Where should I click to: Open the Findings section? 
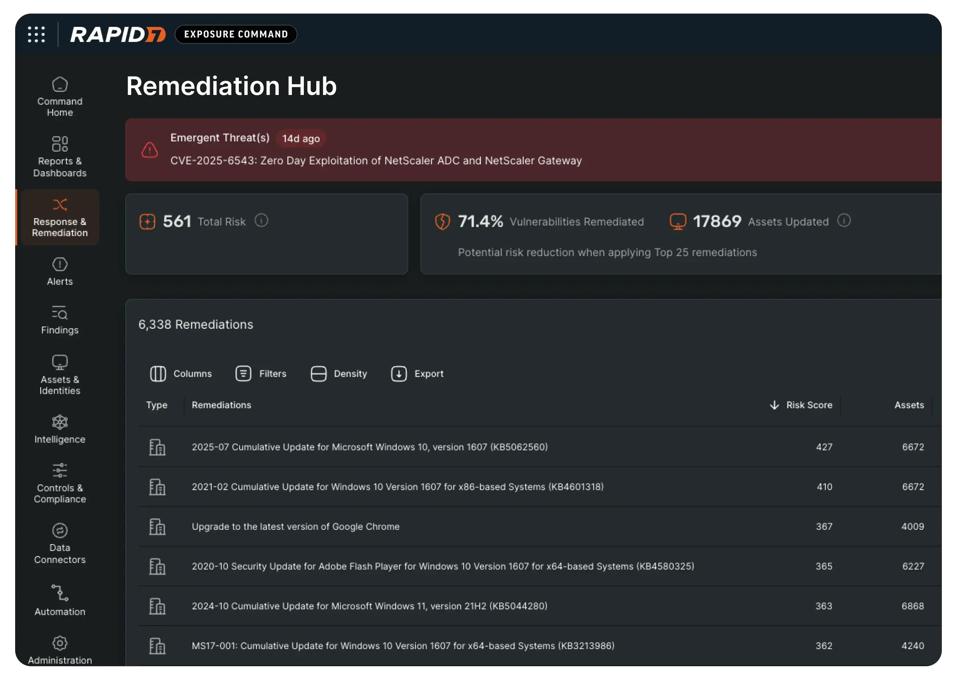point(60,320)
